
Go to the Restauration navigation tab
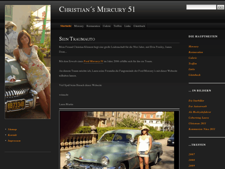coord(93,26)
